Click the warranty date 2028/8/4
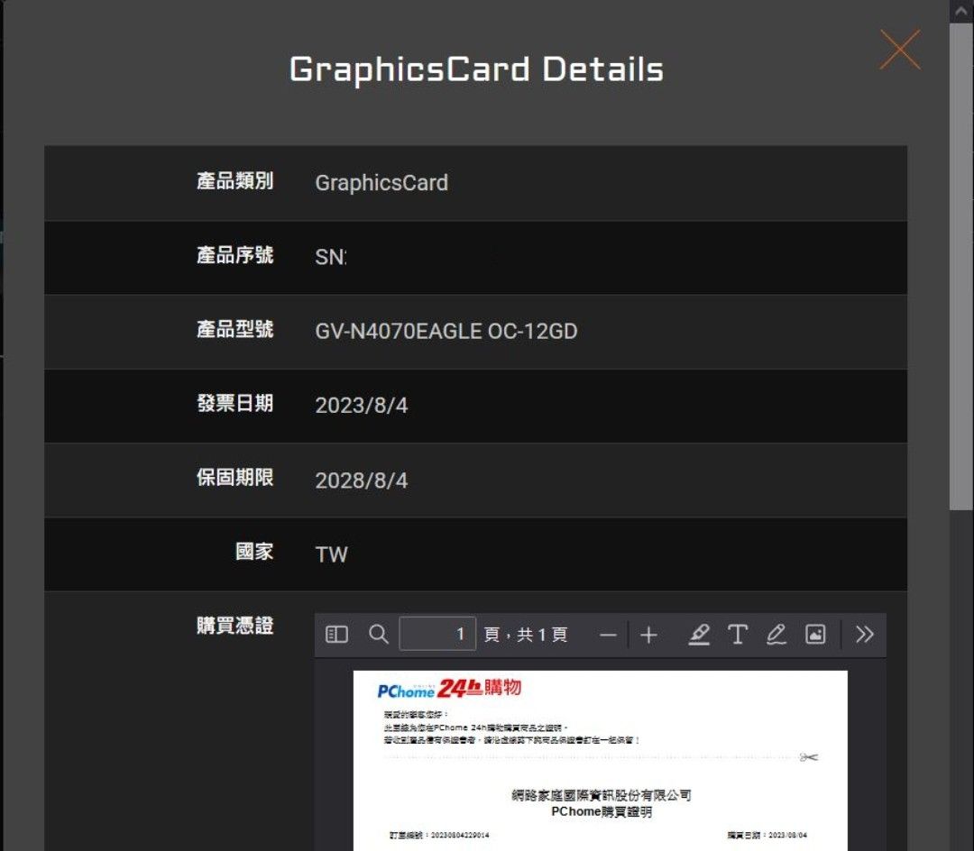The height and width of the screenshot is (851, 974). [362, 480]
